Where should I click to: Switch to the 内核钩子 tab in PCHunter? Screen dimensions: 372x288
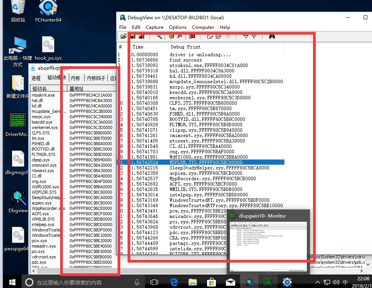tap(96, 78)
